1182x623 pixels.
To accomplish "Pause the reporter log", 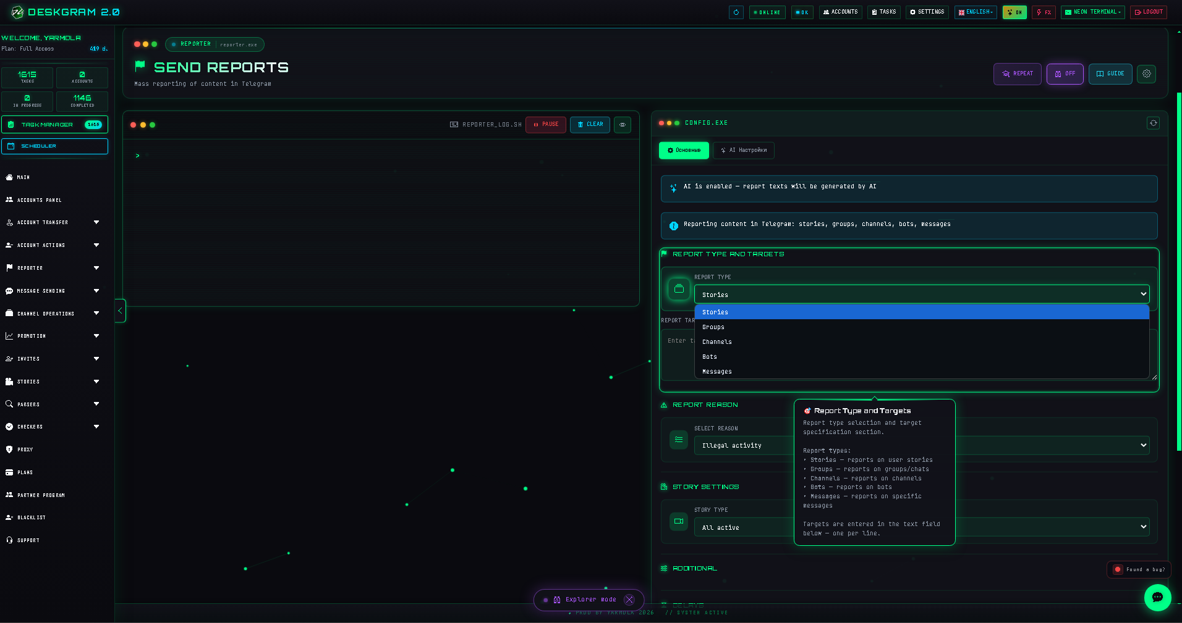I will coord(546,125).
